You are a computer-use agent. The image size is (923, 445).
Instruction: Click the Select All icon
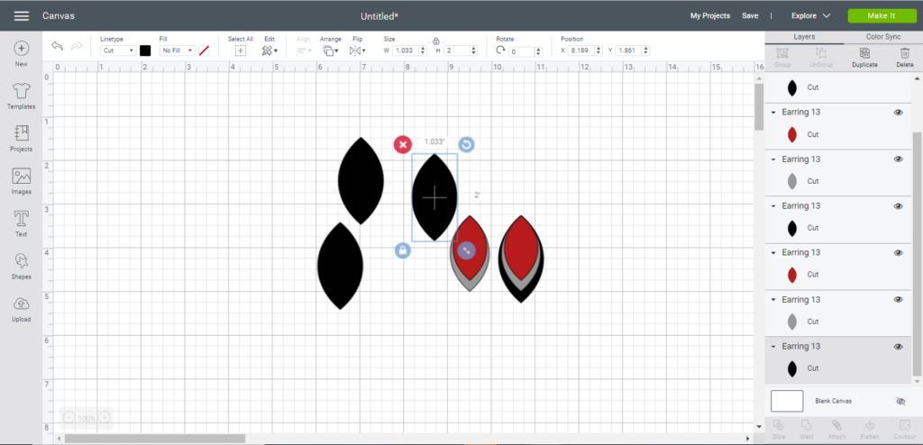coord(240,51)
